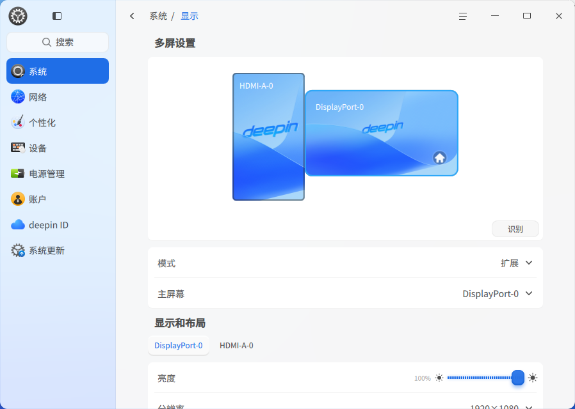The width and height of the screenshot is (575, 409).
Task: Click the 亮度 label
Action: [166, 378]
